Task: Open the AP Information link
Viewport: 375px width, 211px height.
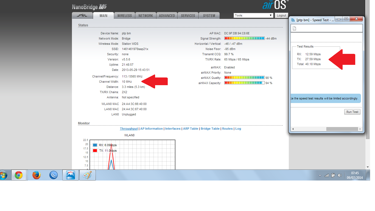Action: (x=152, y=129)
